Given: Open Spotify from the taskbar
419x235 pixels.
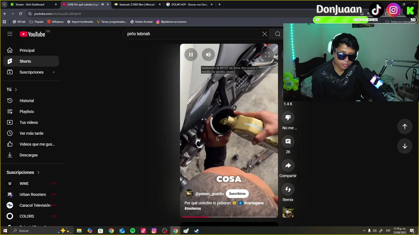Looking at the screenshot, I should [133, 231].
